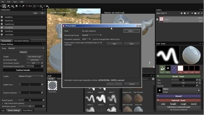204x115 pixels.
Task: Open the Document resolution dropdown
Action: click(x=86, y=39)
